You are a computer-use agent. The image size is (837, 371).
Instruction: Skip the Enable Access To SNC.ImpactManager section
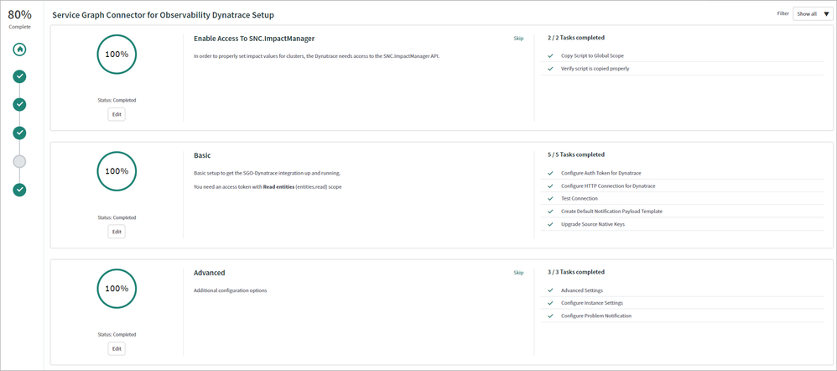518,39
